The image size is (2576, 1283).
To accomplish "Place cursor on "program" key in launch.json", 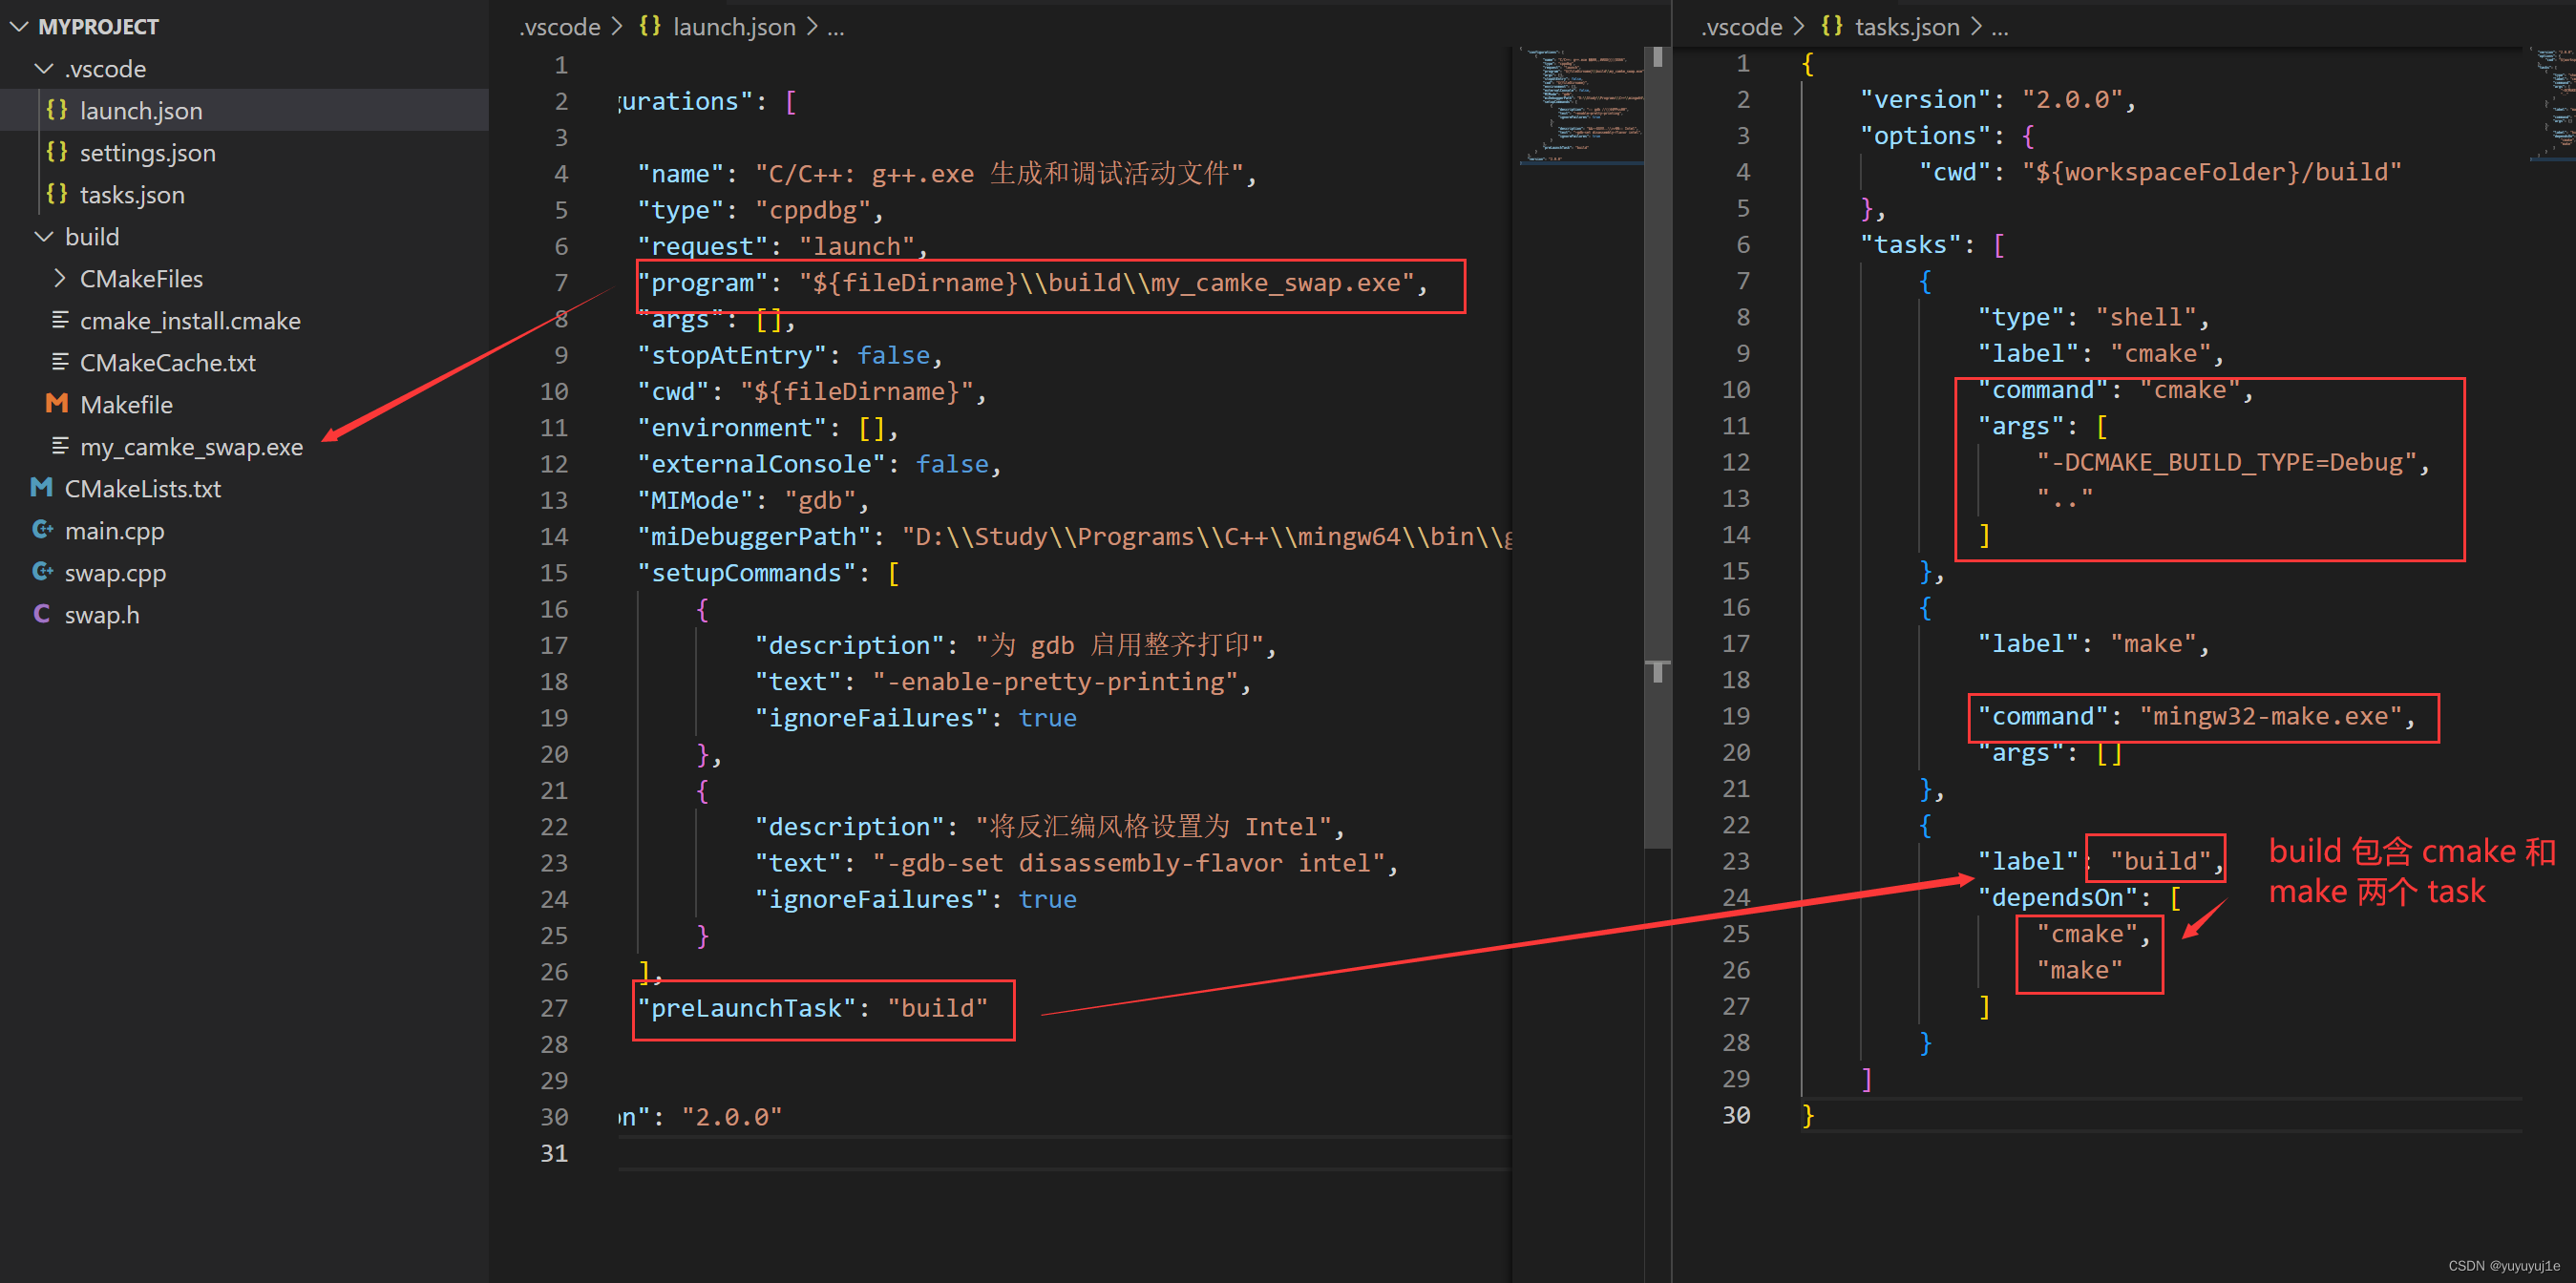I will [702, 283].
